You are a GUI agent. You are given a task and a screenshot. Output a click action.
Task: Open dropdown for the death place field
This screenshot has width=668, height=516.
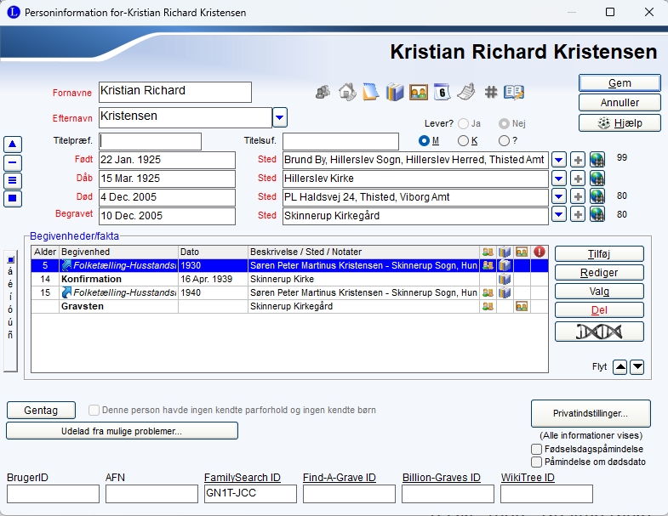coord(558,196)
